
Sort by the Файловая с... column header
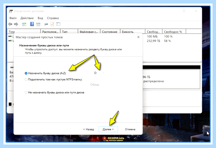click(x=89, y=32)
